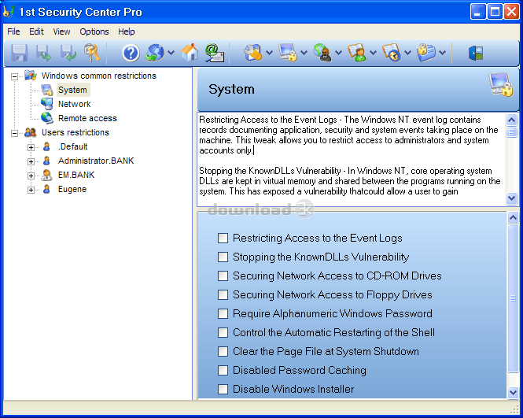Click the Users restrictions people icon
Screen dimensions: 523x418
point(31,132)
